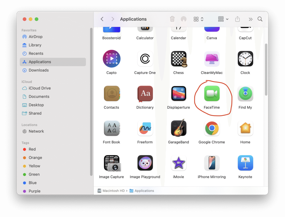Click the Share toolbar button
This screenshot has height=217, width=285.
coord(237,19)
